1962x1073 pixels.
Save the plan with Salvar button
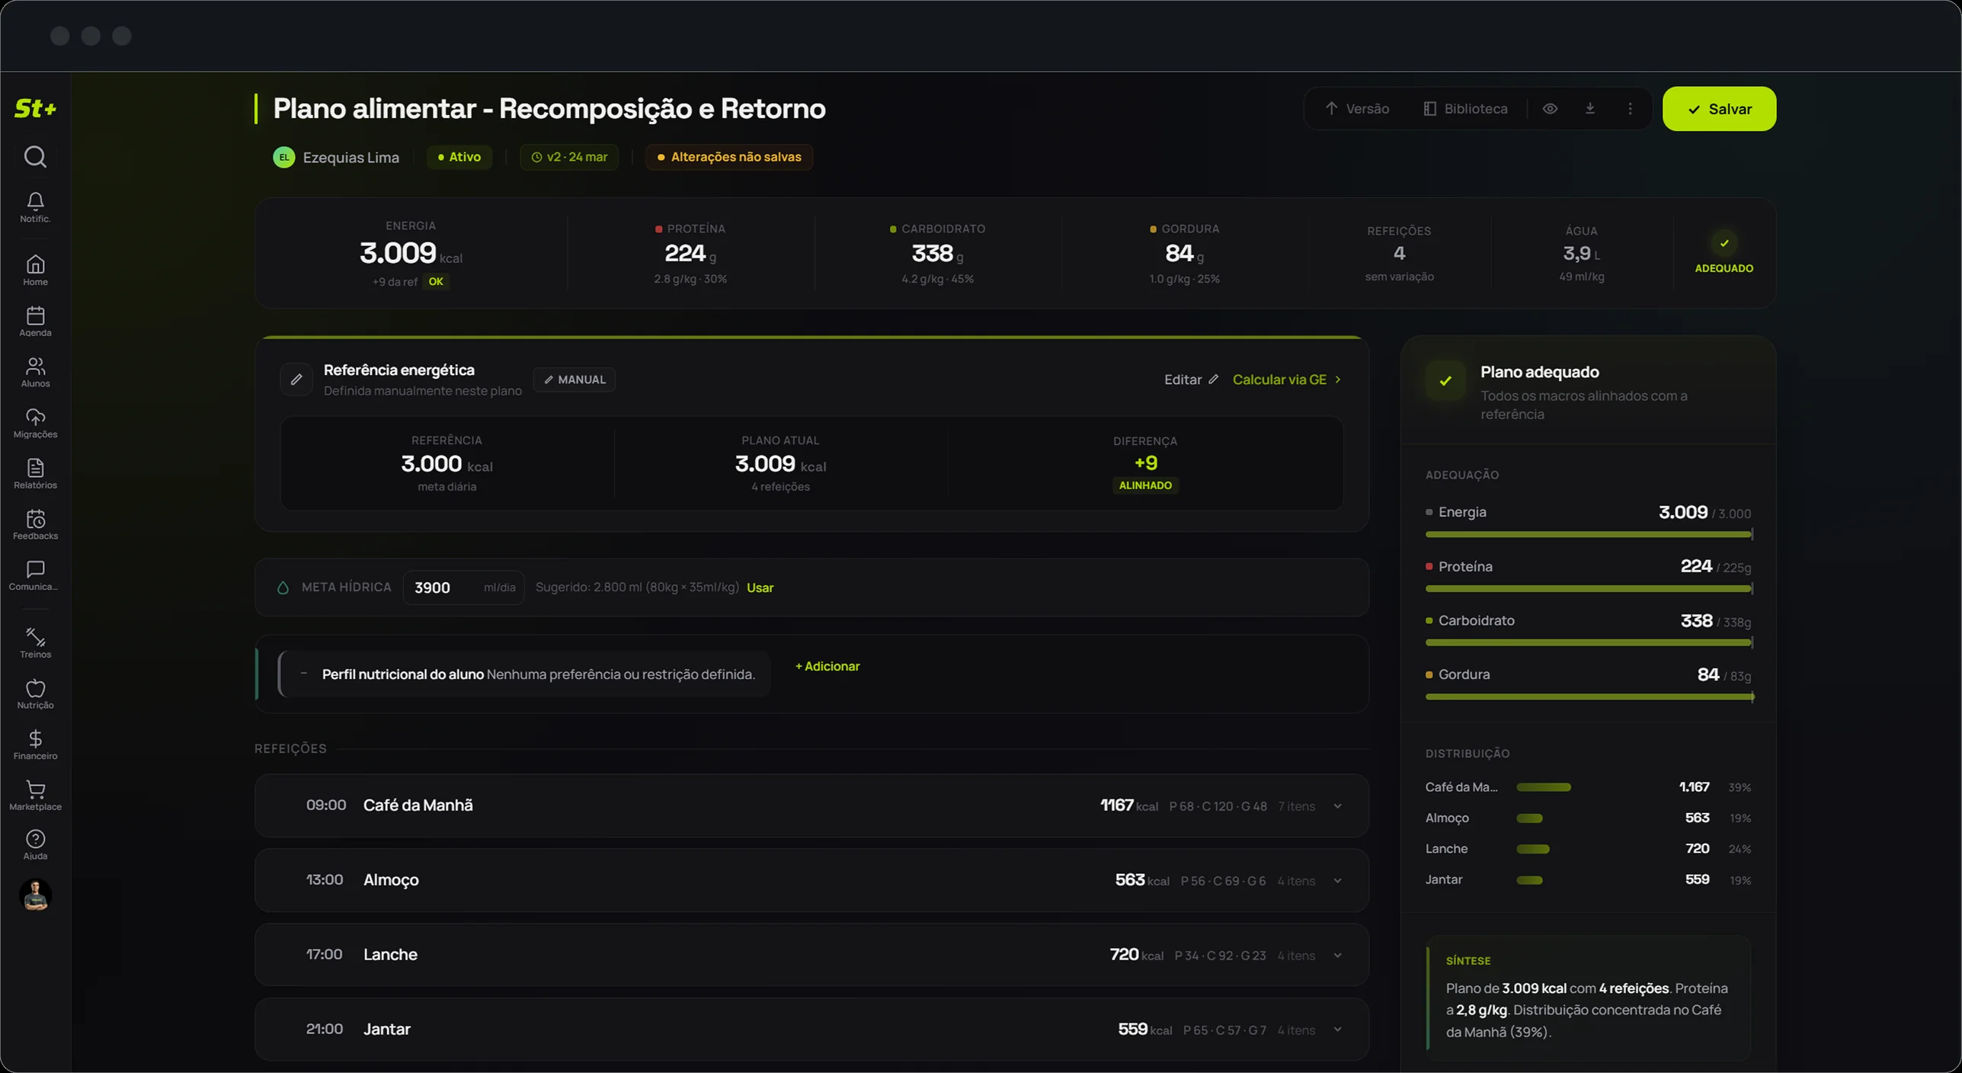(1719, 109)
